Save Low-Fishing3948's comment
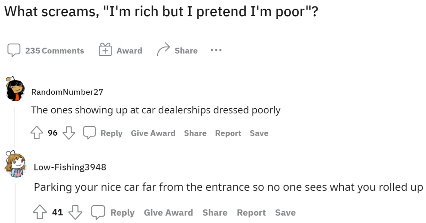426x223 pixels. click(285, 212)
